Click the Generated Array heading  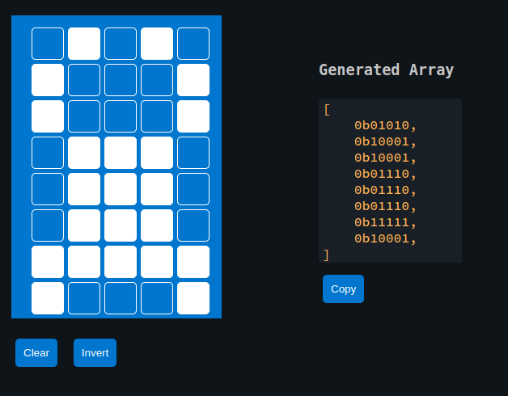coord(386,70)
